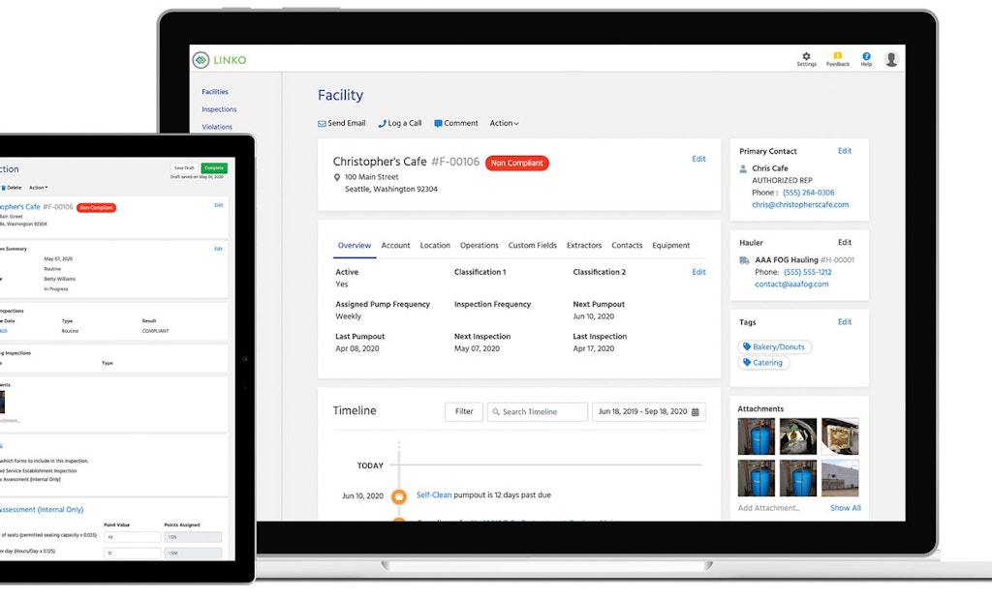Expand the Action dropdown under Facility

pyautogui.click(x=504, y=123)
